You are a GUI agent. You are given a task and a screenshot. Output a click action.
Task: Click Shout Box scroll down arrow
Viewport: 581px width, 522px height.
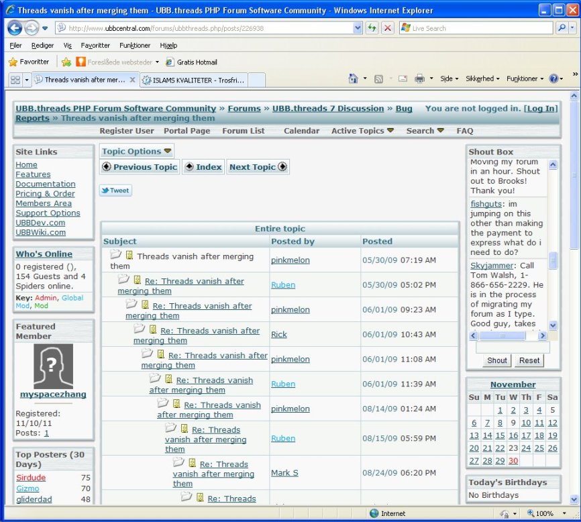[552, 325]
